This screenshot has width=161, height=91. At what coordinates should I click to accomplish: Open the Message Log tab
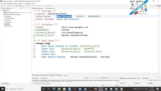[125, 78]
